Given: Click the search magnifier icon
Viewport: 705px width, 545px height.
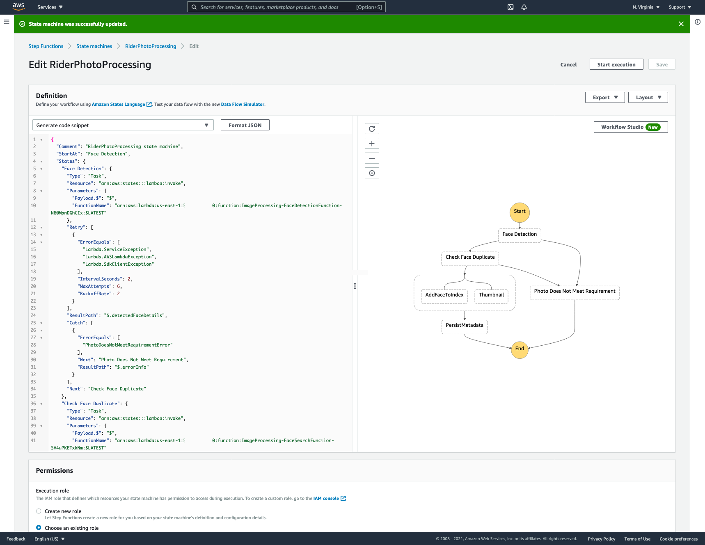Looking at the screenshot, I should [194, 7].
